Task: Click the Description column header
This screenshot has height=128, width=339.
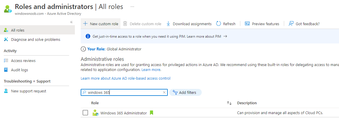Action: pyautogui.click(x=247, y=103)
